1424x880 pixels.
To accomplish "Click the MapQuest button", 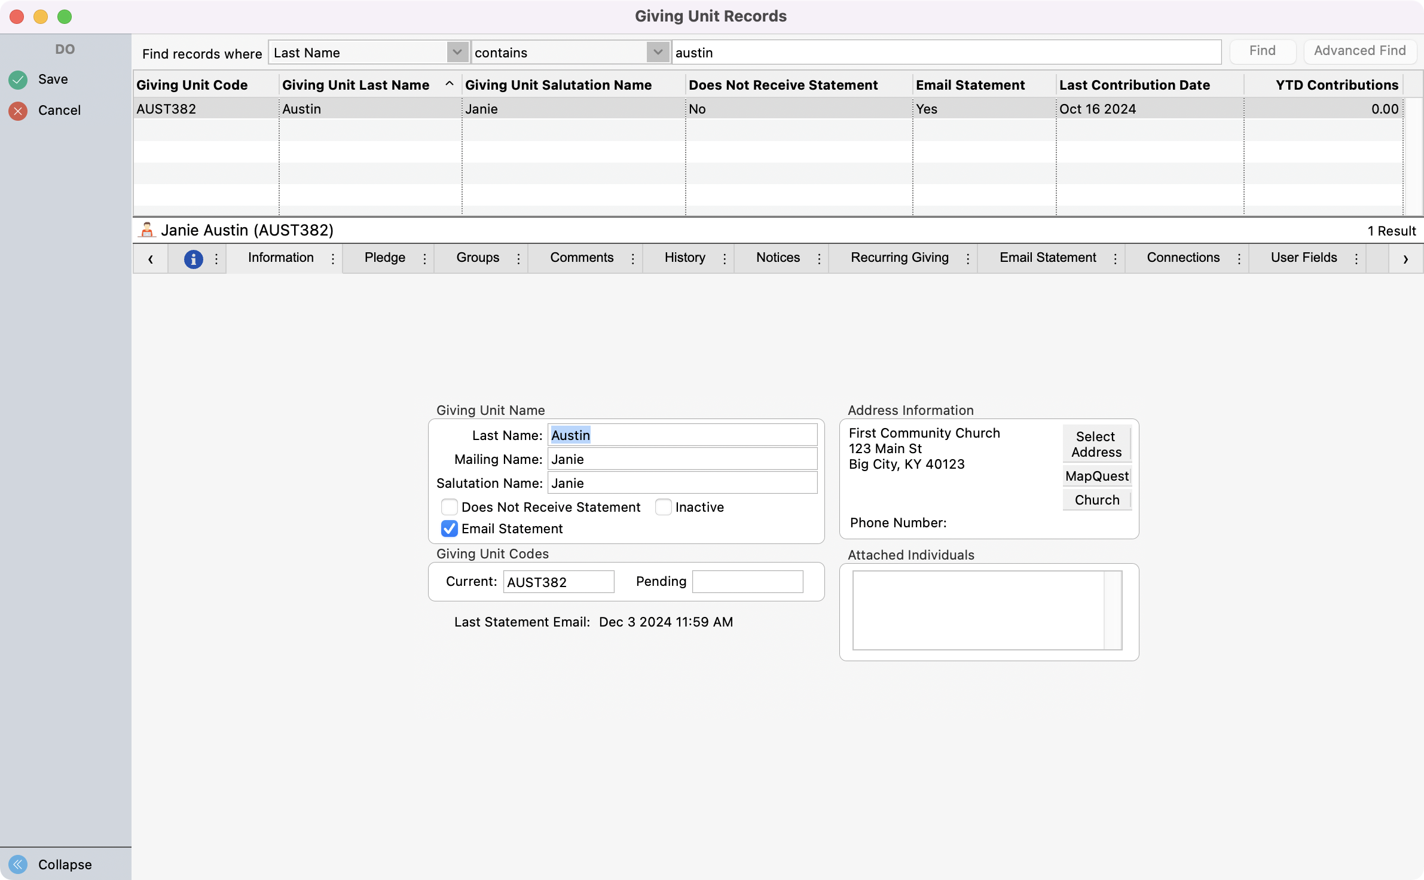I will click(x=1096, y=476).
